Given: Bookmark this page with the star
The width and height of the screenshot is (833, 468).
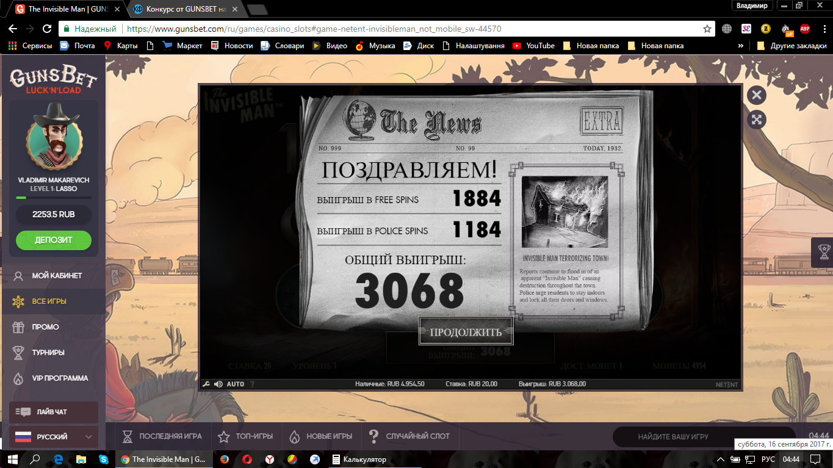Looking at the screenshot, I should coord(707,29).
